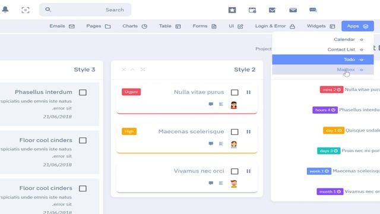Select Calendar from the Apps dropdown
This screenshot has width=380, height=214.
click(323, 40)
